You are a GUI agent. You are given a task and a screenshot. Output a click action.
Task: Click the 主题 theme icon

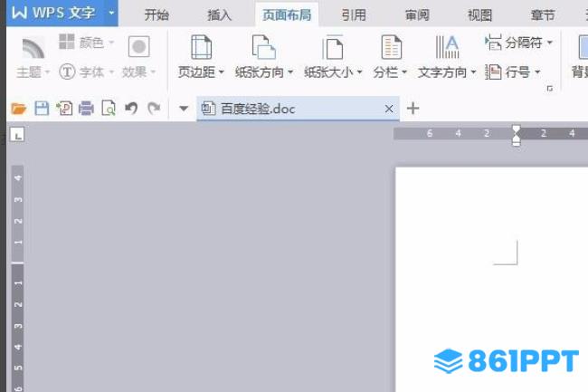tap(33, 48)
